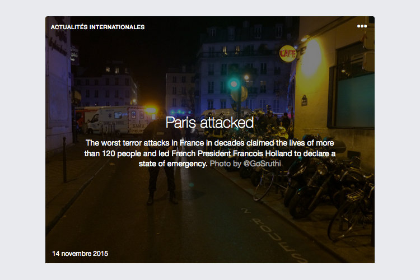Image resolution: width=420 pixels, height=280 pixels.
Task: Open the three-dot more options menu
Action: tap(362, 26)
